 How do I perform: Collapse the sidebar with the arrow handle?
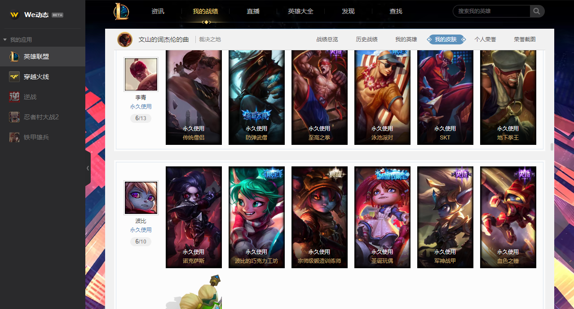coord(88,168)
